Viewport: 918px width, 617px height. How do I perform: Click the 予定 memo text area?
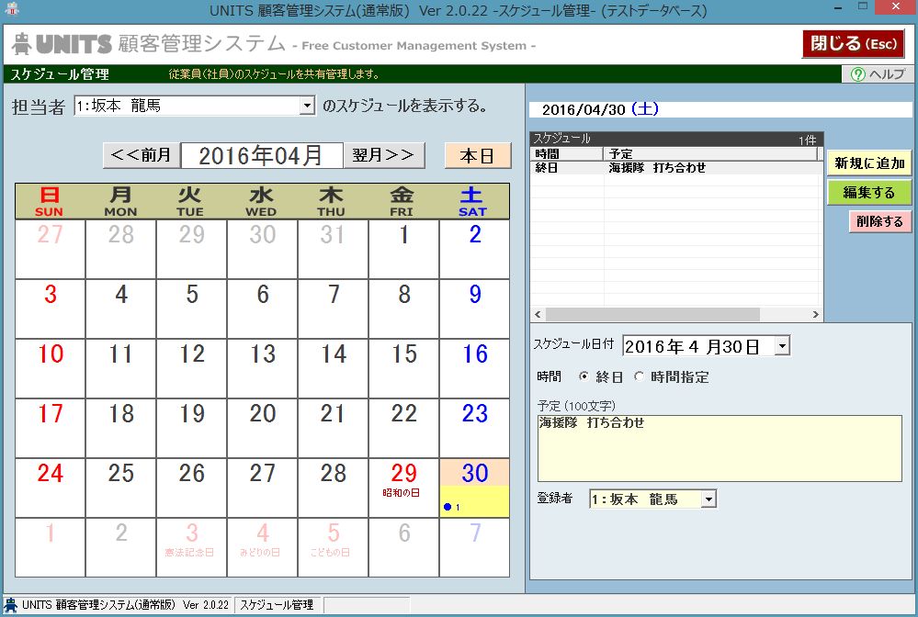tap(720, 449)
